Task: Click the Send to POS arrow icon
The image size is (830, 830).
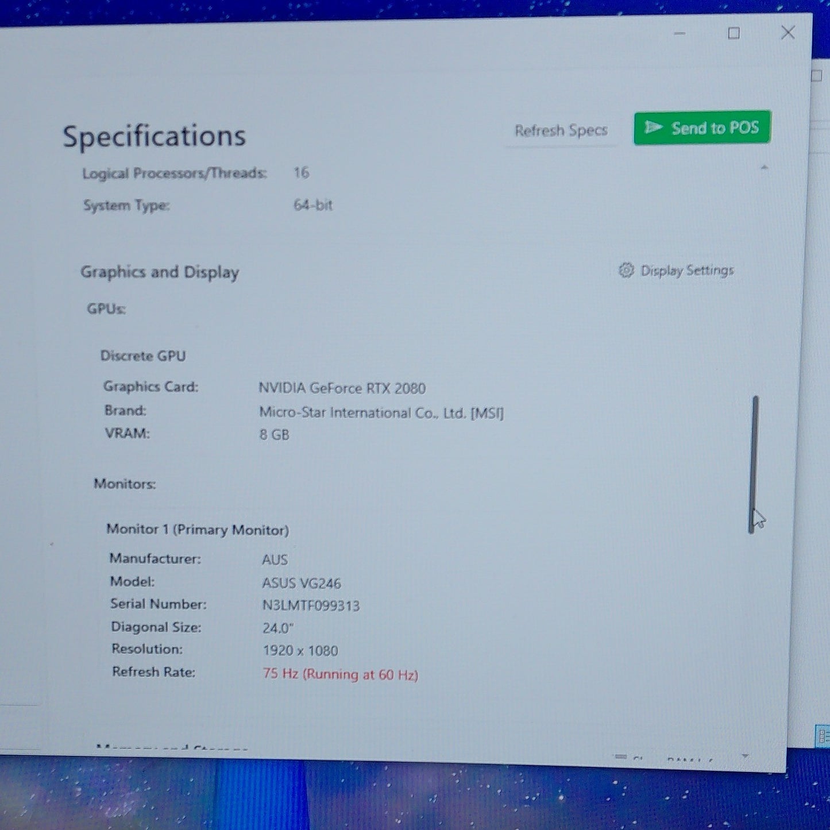Action: click(653, 127)
